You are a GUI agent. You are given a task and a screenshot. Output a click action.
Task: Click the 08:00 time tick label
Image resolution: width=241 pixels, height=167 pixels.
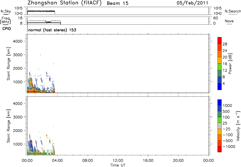tap(88, 161)
